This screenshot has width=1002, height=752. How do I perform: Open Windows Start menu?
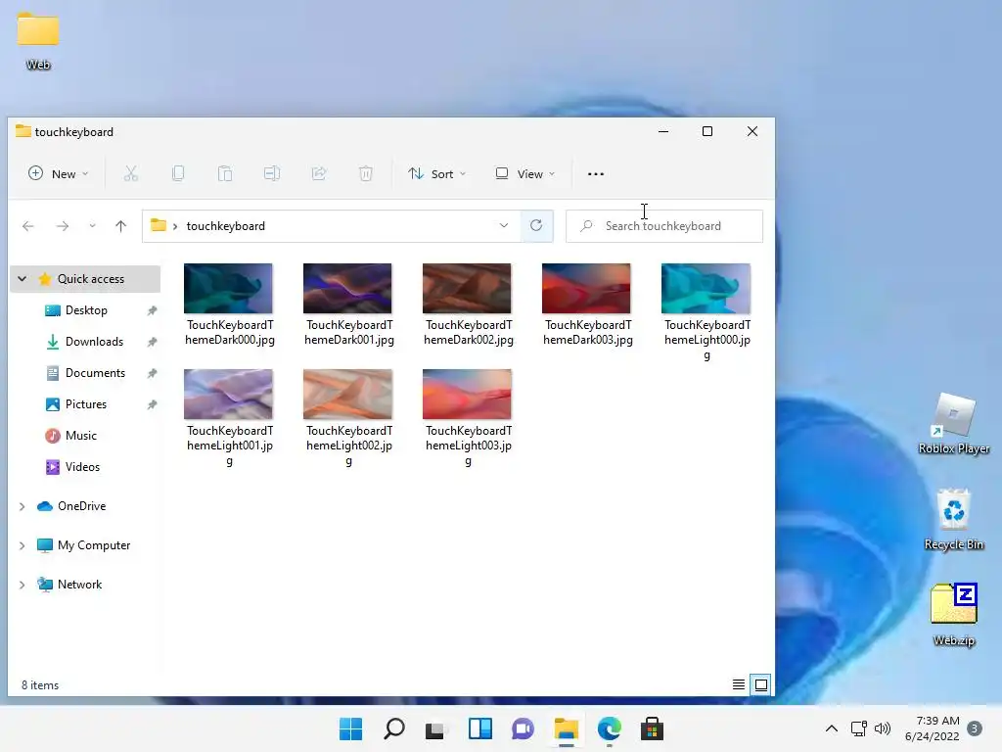[x=351, y=728]
